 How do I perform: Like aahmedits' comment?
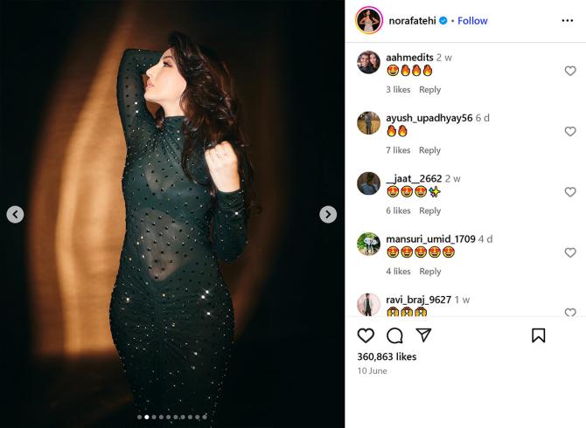pos(570,72)
